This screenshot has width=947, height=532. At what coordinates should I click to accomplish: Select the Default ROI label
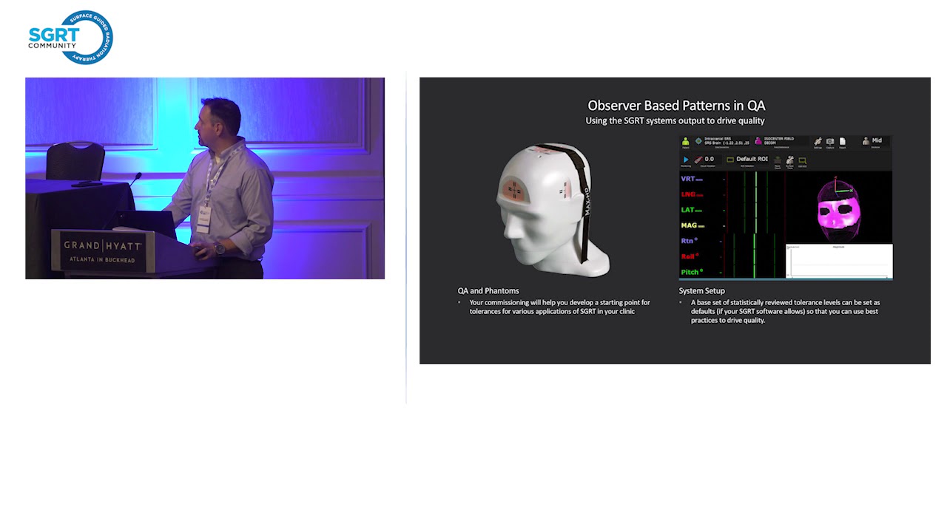(x=752, y=159)
